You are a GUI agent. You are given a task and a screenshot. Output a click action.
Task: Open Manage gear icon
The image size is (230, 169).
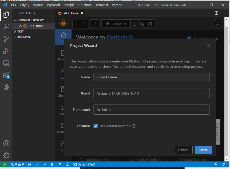click(6, 155)
